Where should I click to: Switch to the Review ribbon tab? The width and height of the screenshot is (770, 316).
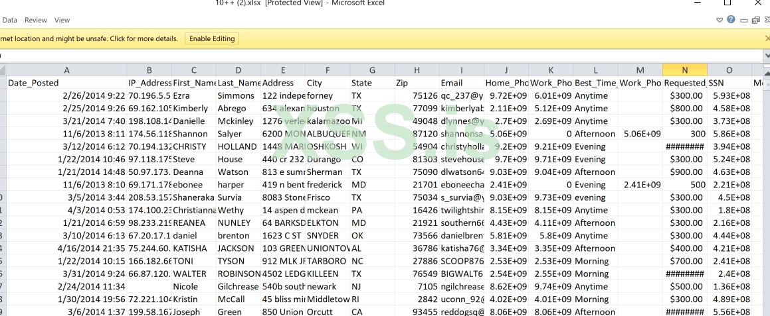tap(36, 20)
